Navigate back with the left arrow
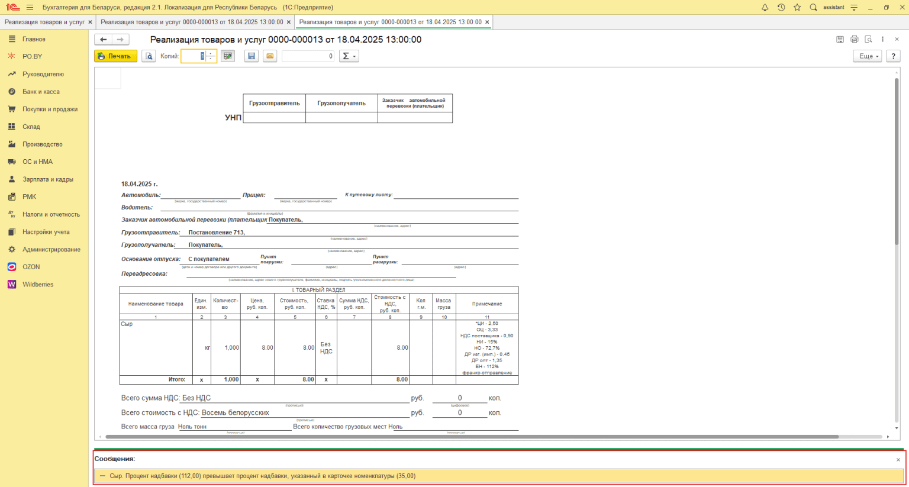The height and width of the screenshot is (487, 909). (x=104, y=40)
